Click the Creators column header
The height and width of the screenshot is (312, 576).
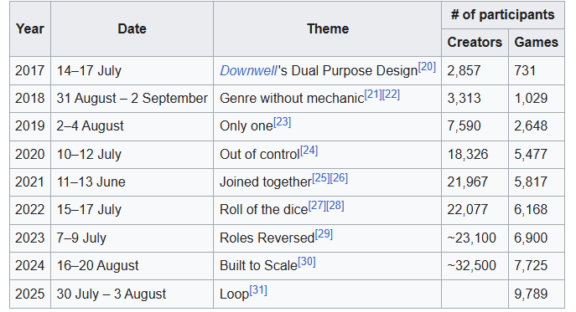coord(475,43)
